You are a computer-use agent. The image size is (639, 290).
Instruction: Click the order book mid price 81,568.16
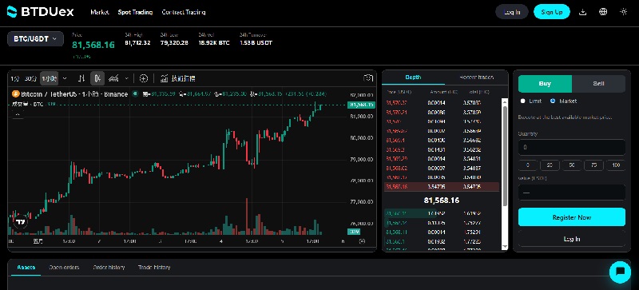(x=442, y=201)
